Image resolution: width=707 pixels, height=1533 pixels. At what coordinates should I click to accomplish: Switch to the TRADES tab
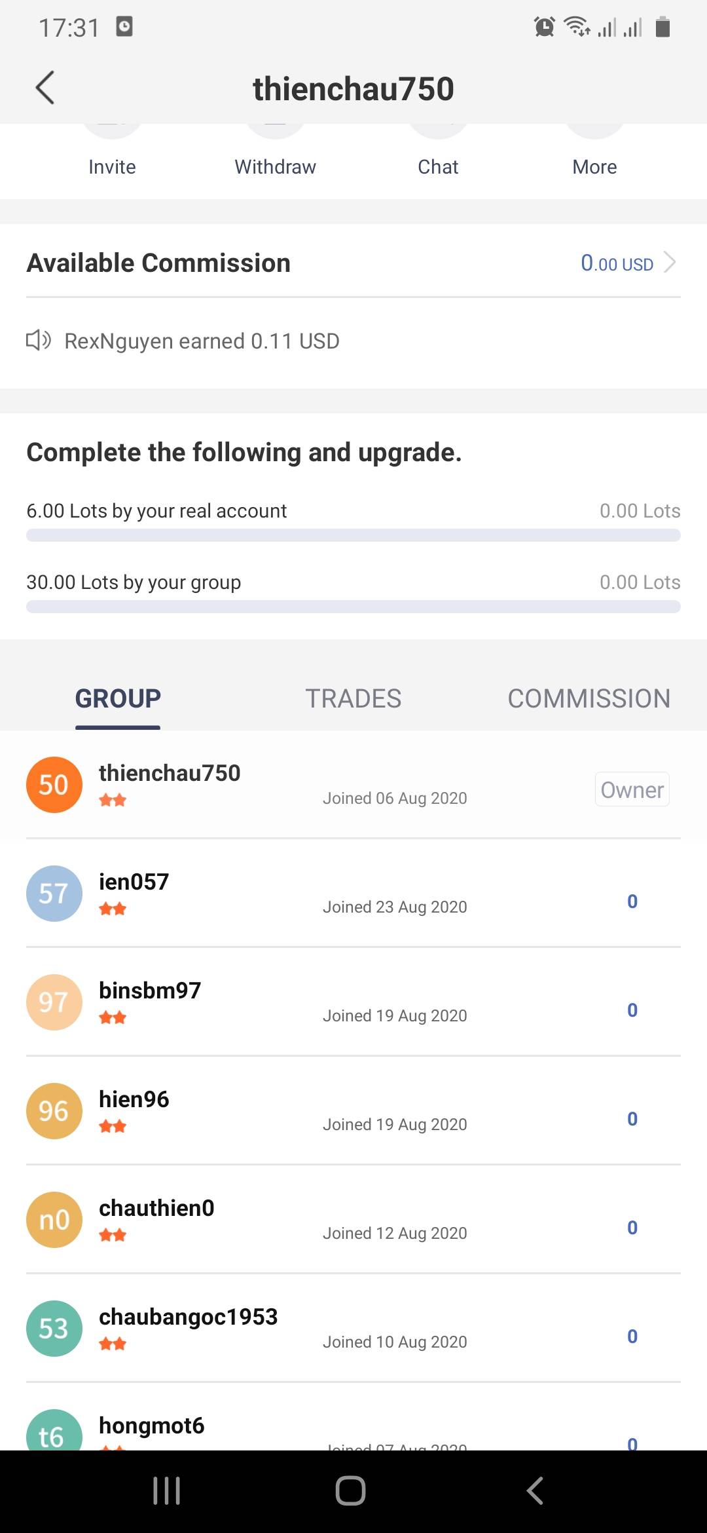(x=353, y=698)
